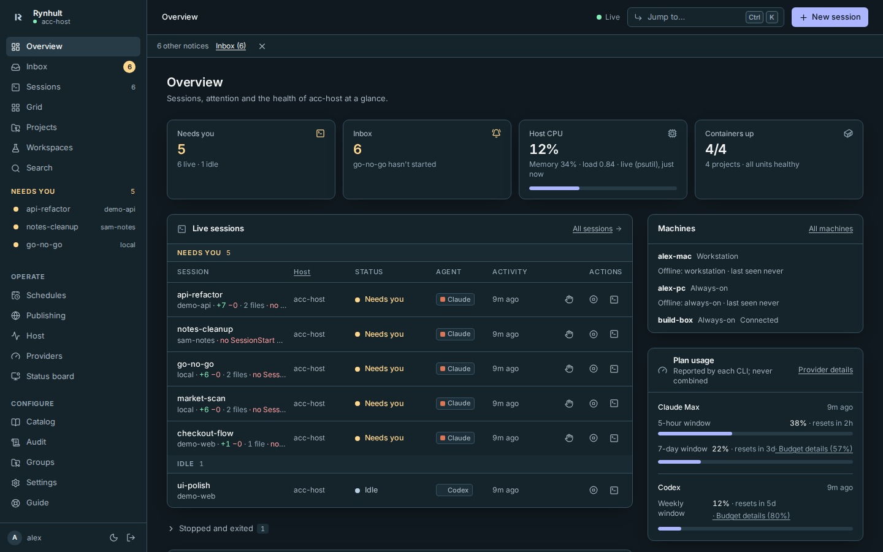Click the circle target icon in notes-cleanup row

tap(594, 334)
